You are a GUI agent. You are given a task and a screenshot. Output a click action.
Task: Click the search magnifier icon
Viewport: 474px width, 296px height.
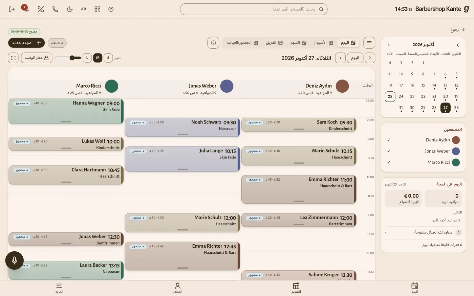coord(321,9)
